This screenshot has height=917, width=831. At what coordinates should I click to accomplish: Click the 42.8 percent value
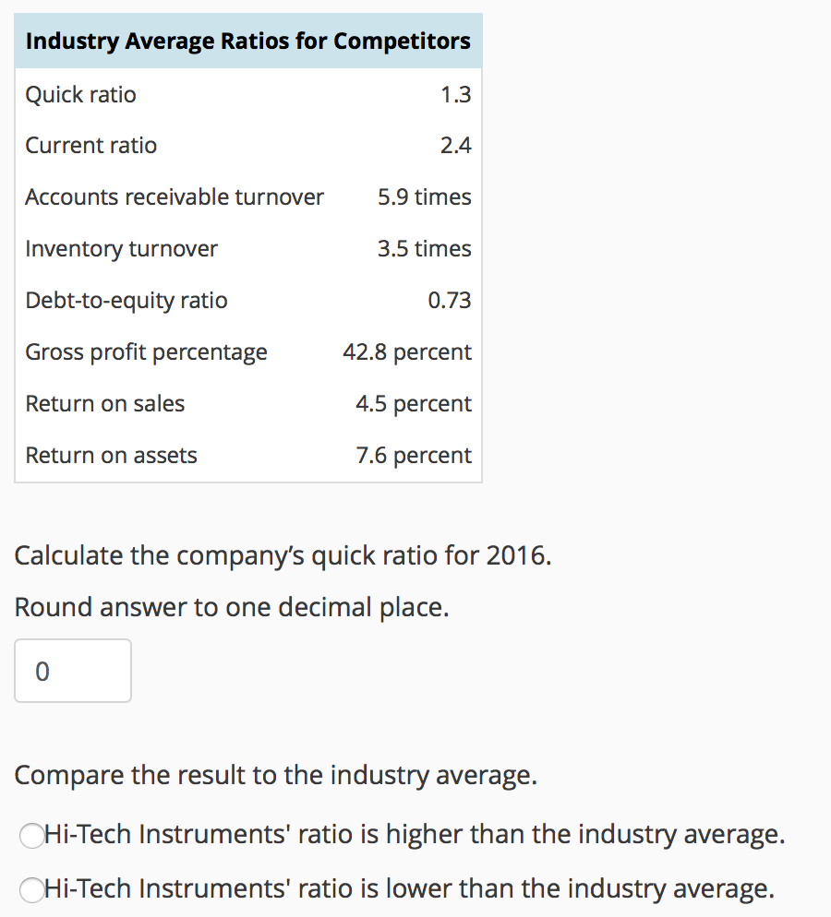tap(406, 351)
